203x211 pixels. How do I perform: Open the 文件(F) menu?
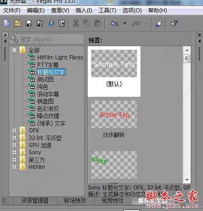12,11
